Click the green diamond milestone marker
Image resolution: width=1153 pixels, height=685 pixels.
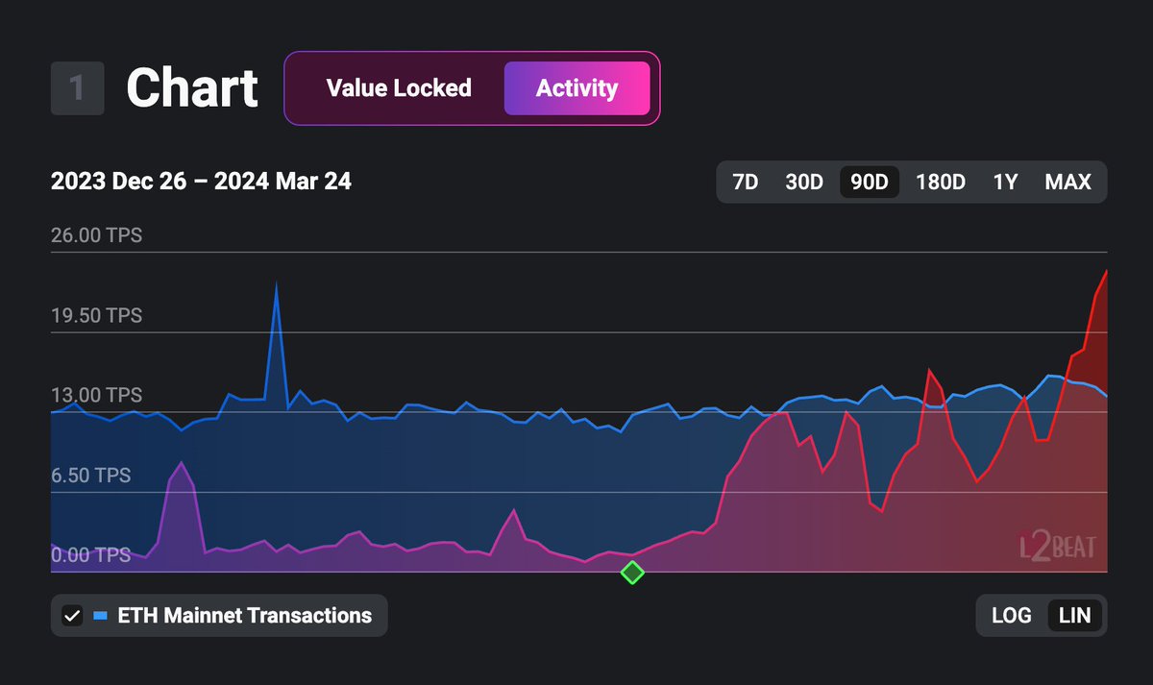click(631, 573)
